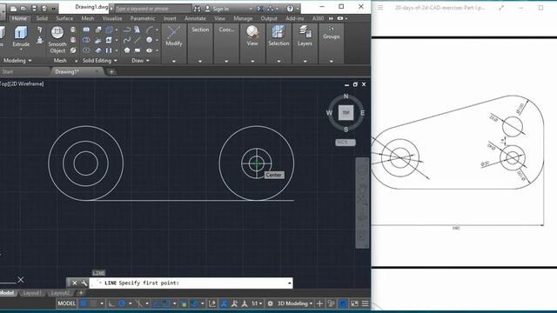The height and width of the screenshot is (313, 557).
Task: Open the Help question mark icon
Action: coord(290,9)
